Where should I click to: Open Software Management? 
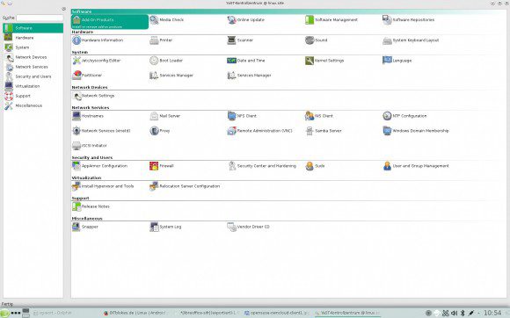331,20
